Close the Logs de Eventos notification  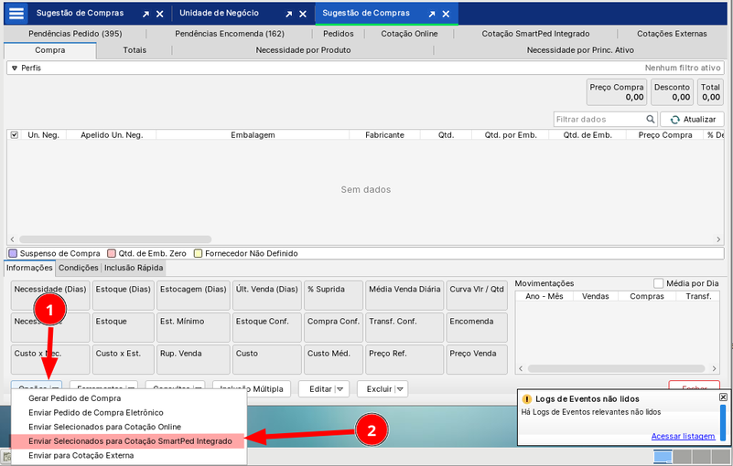click(723, 397)
